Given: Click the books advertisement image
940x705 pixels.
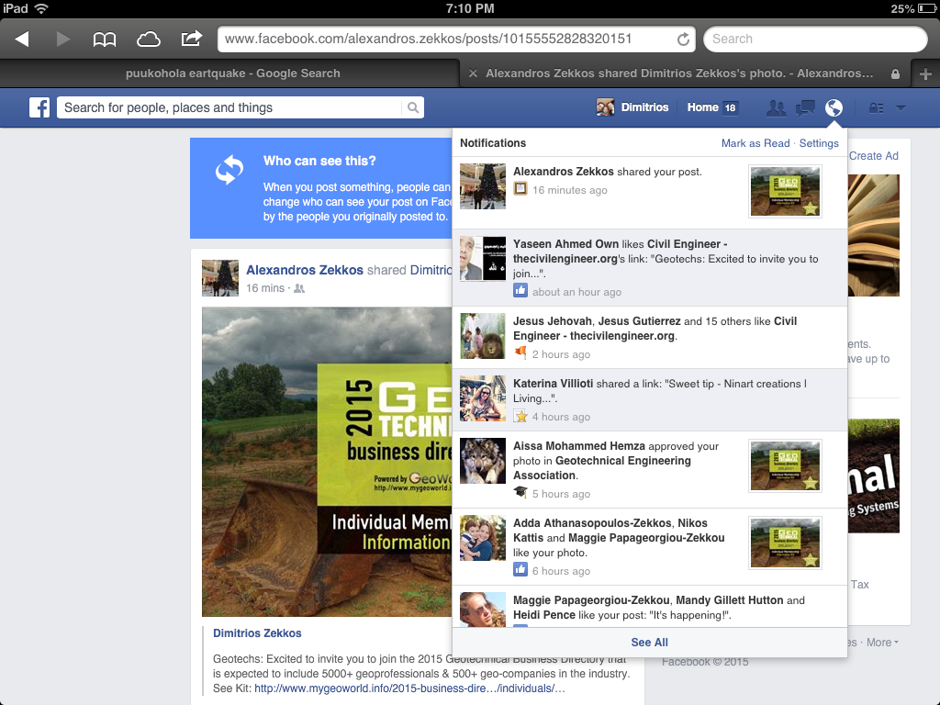Looking at the screenshot, I should (874, 235).
